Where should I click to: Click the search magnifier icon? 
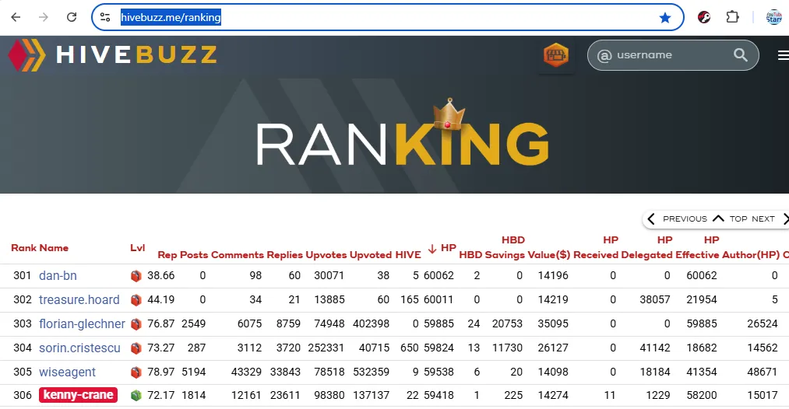pos(740,54)
